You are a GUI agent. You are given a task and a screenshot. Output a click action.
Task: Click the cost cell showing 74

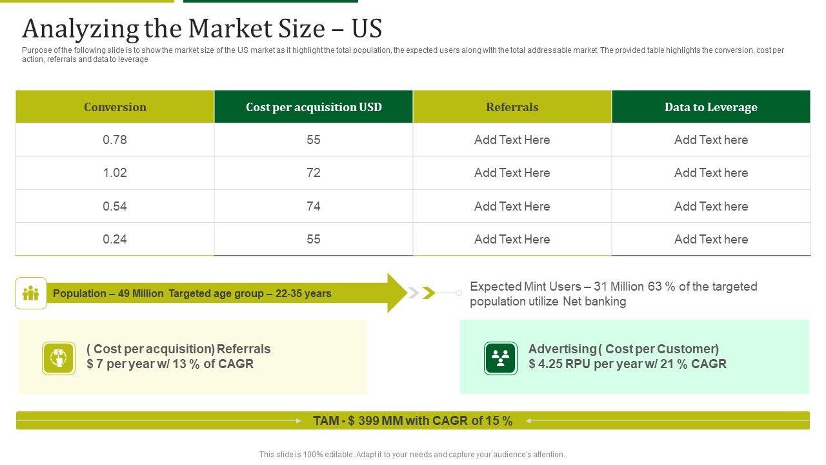pos(314,207)
